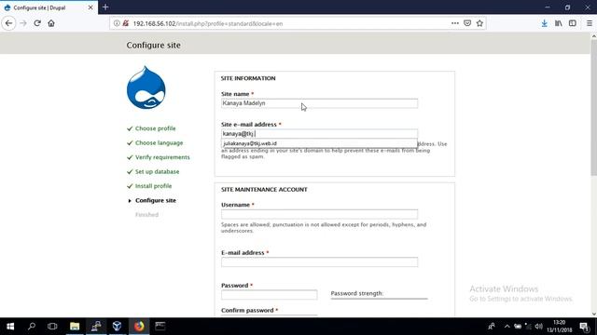Open VirtualBox cube icon on taskbar
597x335 pixels.
(117, 327)
